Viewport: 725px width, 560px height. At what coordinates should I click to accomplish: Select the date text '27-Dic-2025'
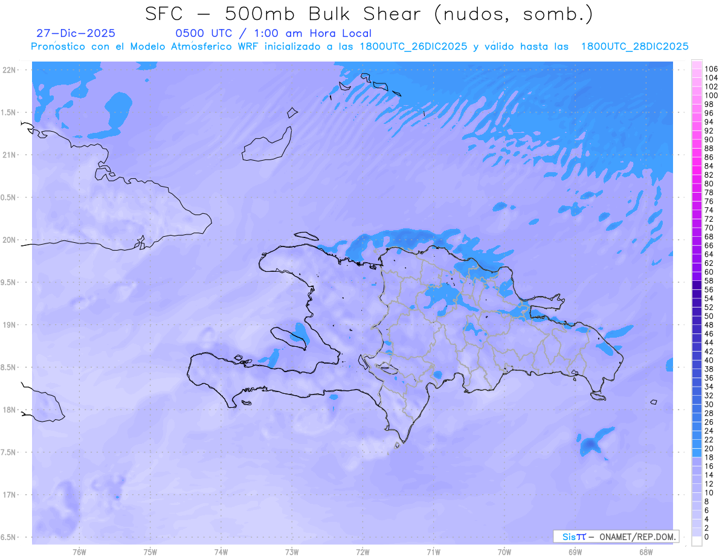point(76,33)
